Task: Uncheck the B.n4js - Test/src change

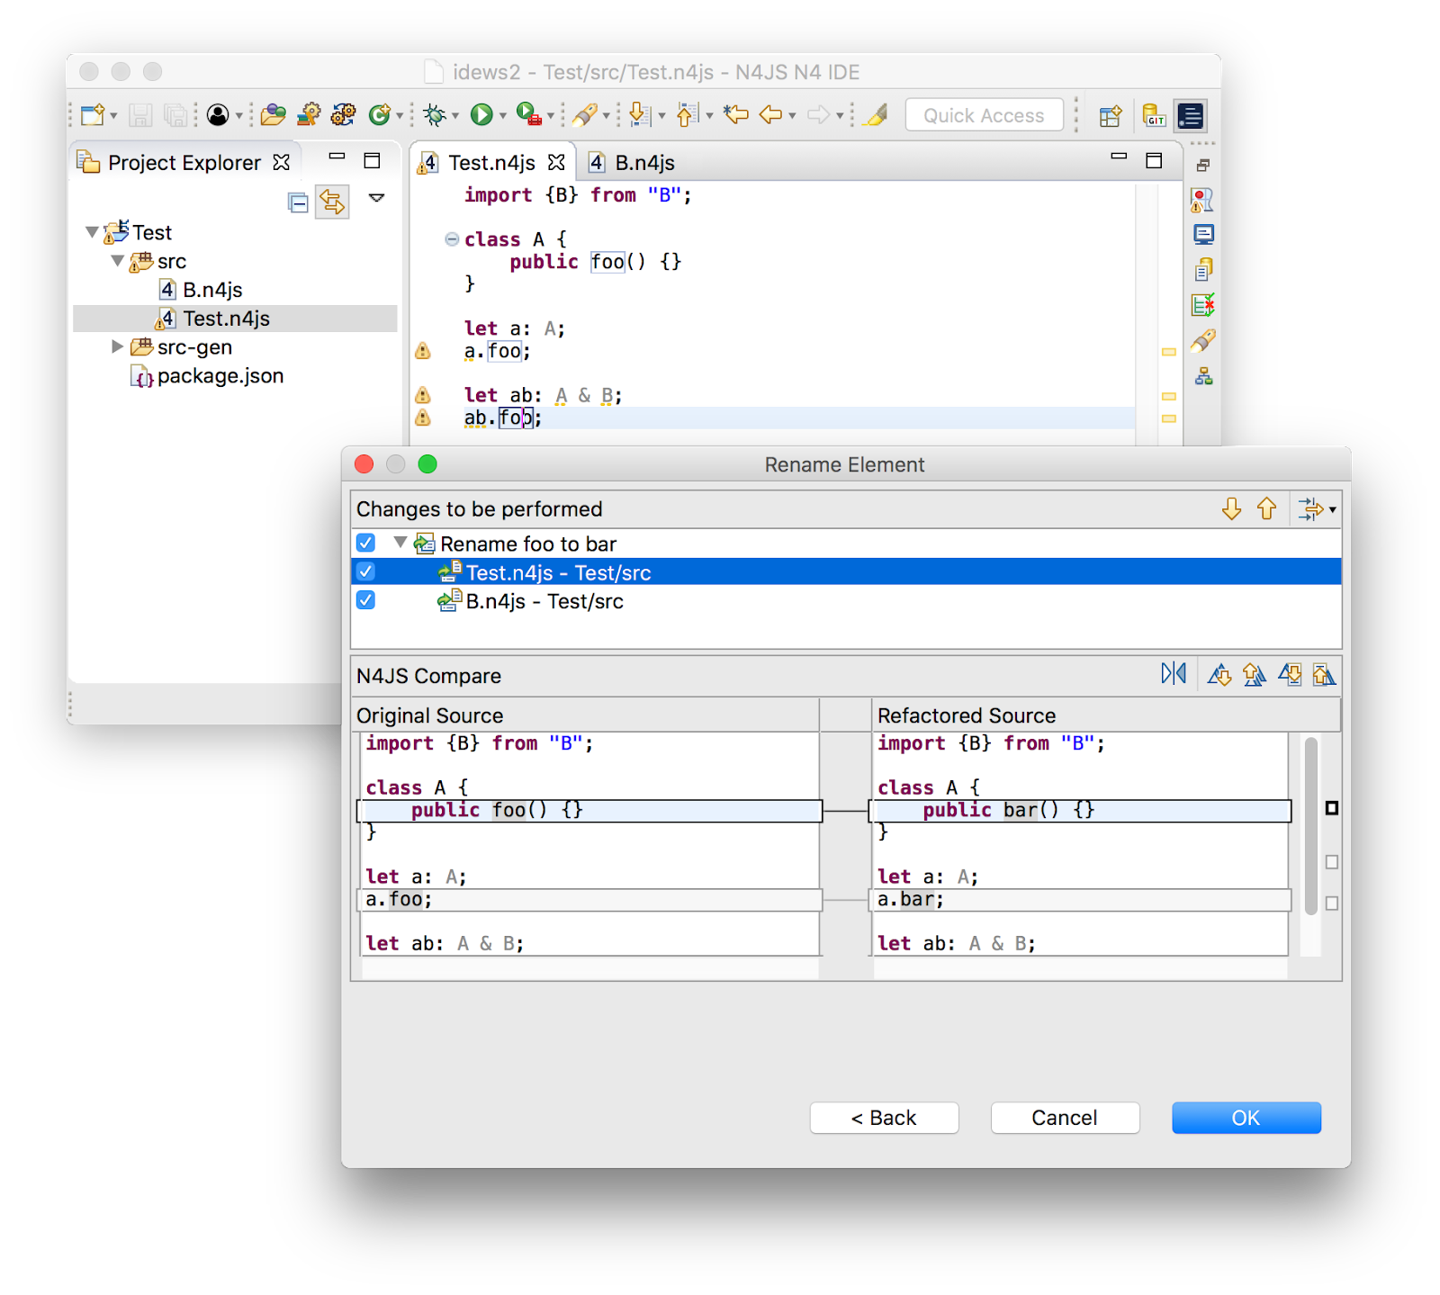Action: (x=365, y=600)
